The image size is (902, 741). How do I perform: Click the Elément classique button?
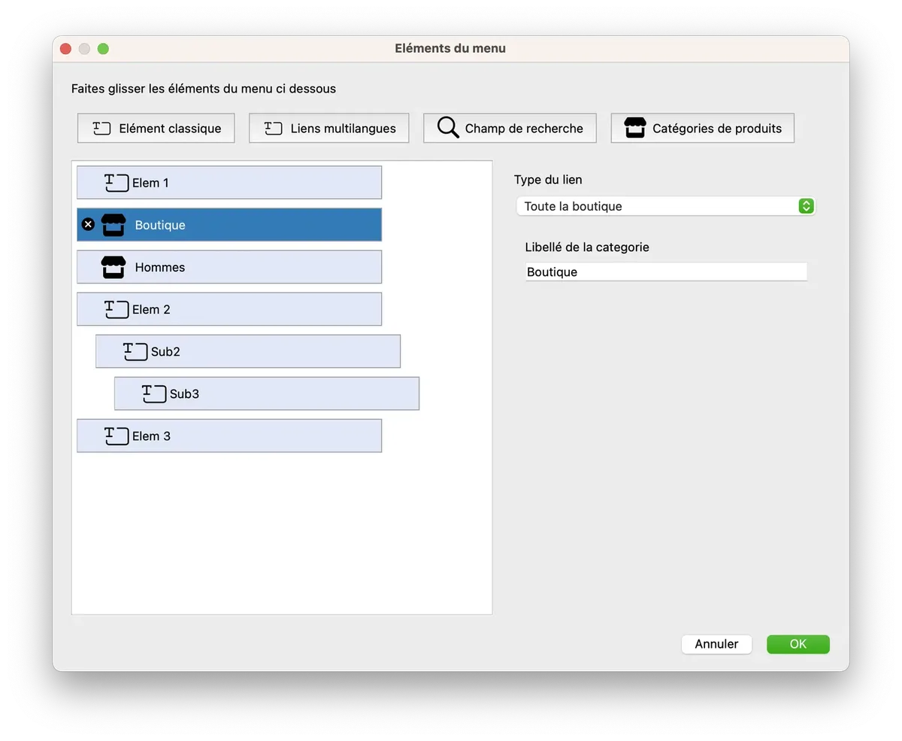[156, 128]
